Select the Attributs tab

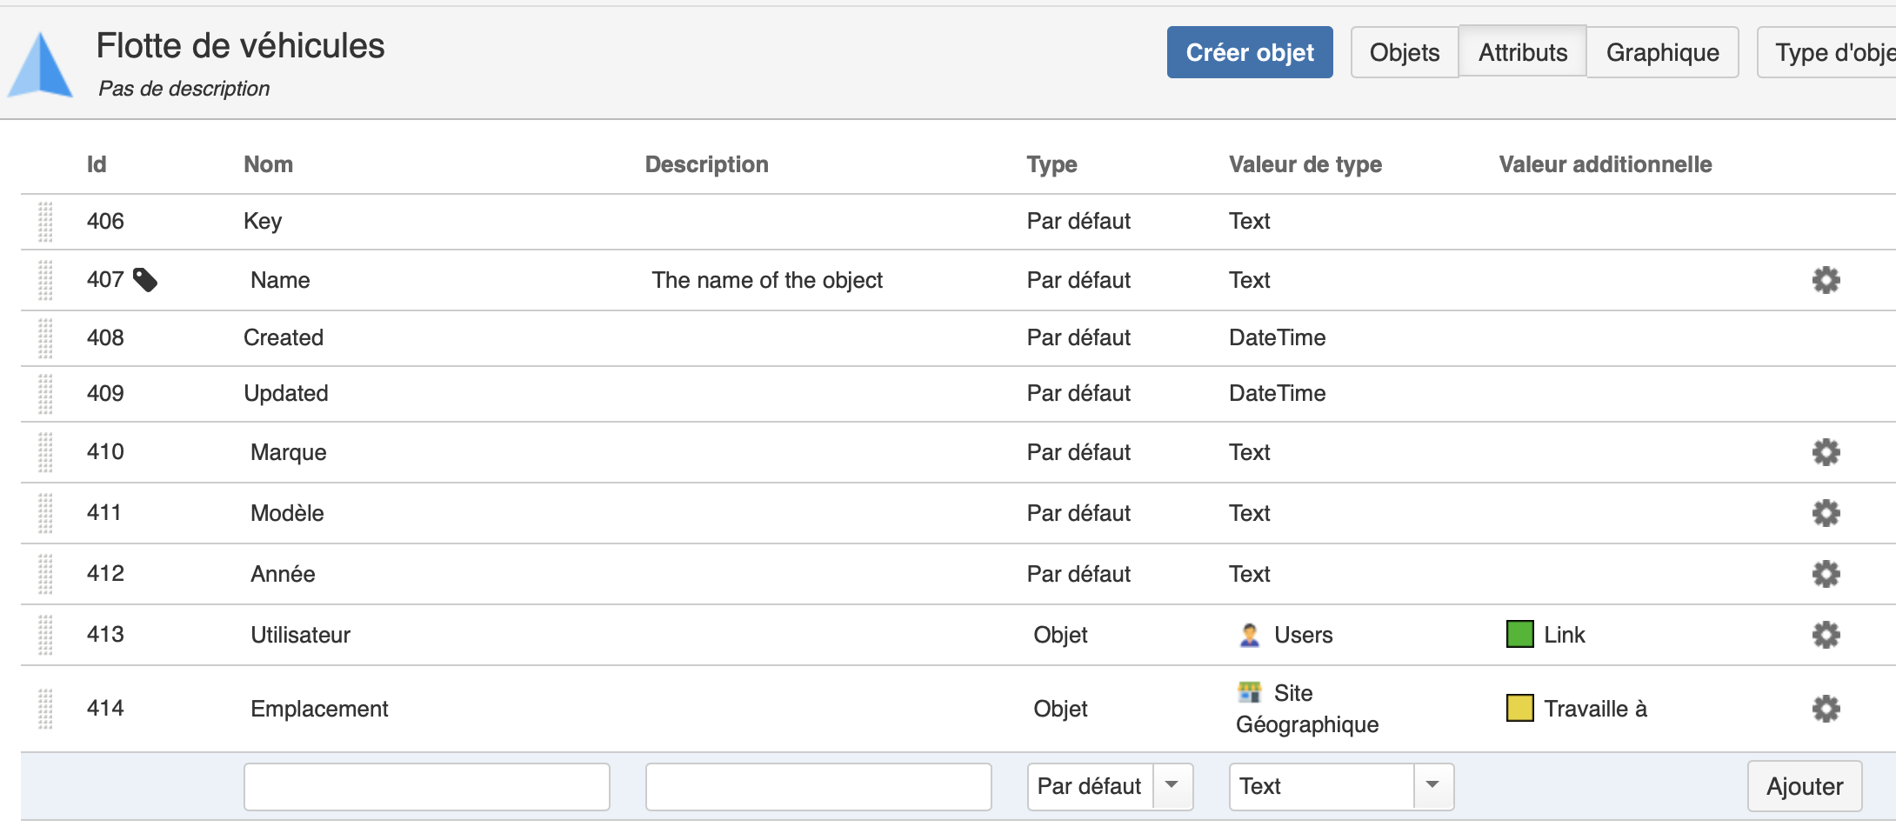1523,51
